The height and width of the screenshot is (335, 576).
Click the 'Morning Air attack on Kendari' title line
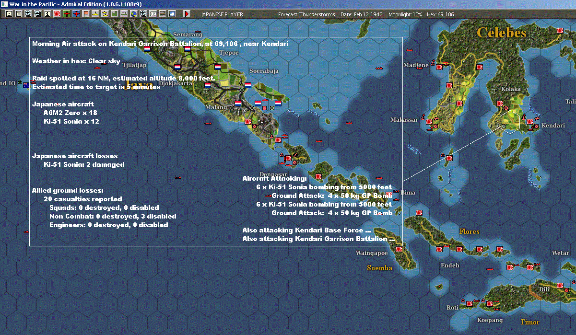click(160, 44)
